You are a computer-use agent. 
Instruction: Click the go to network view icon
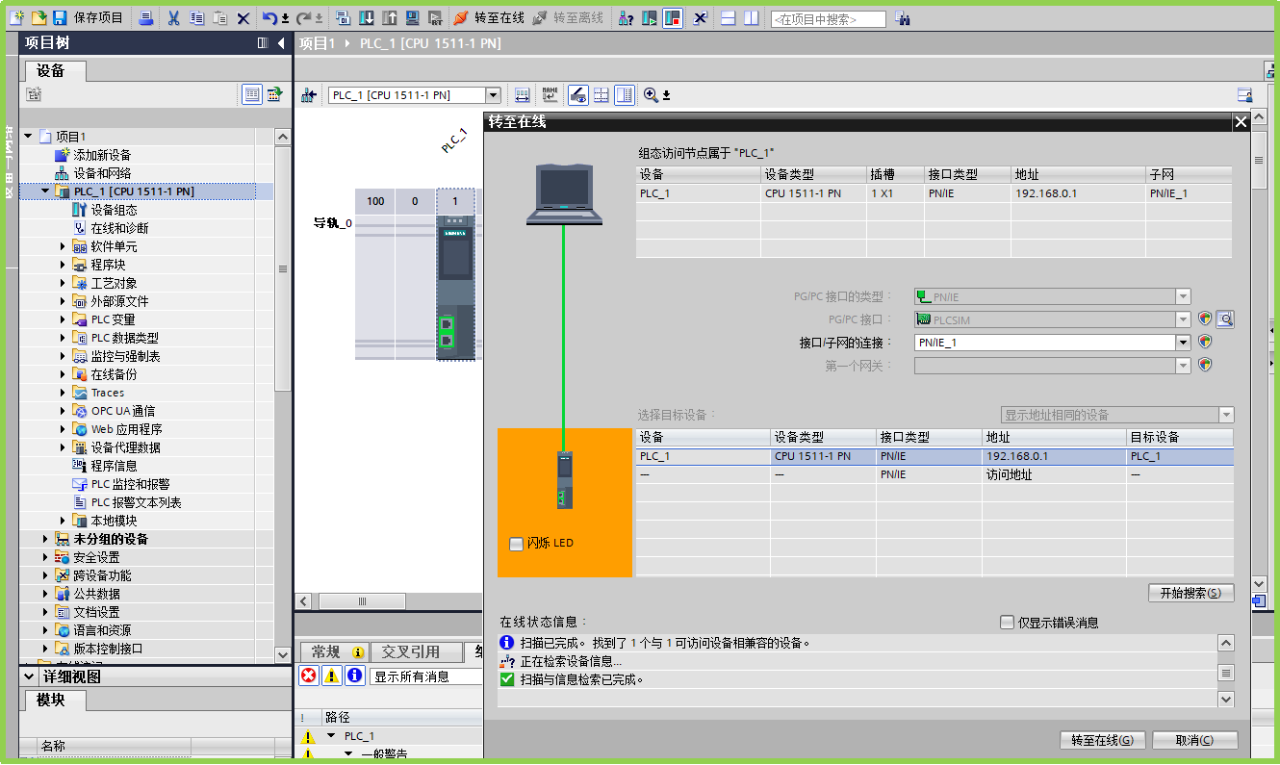(x=309, y=95)
